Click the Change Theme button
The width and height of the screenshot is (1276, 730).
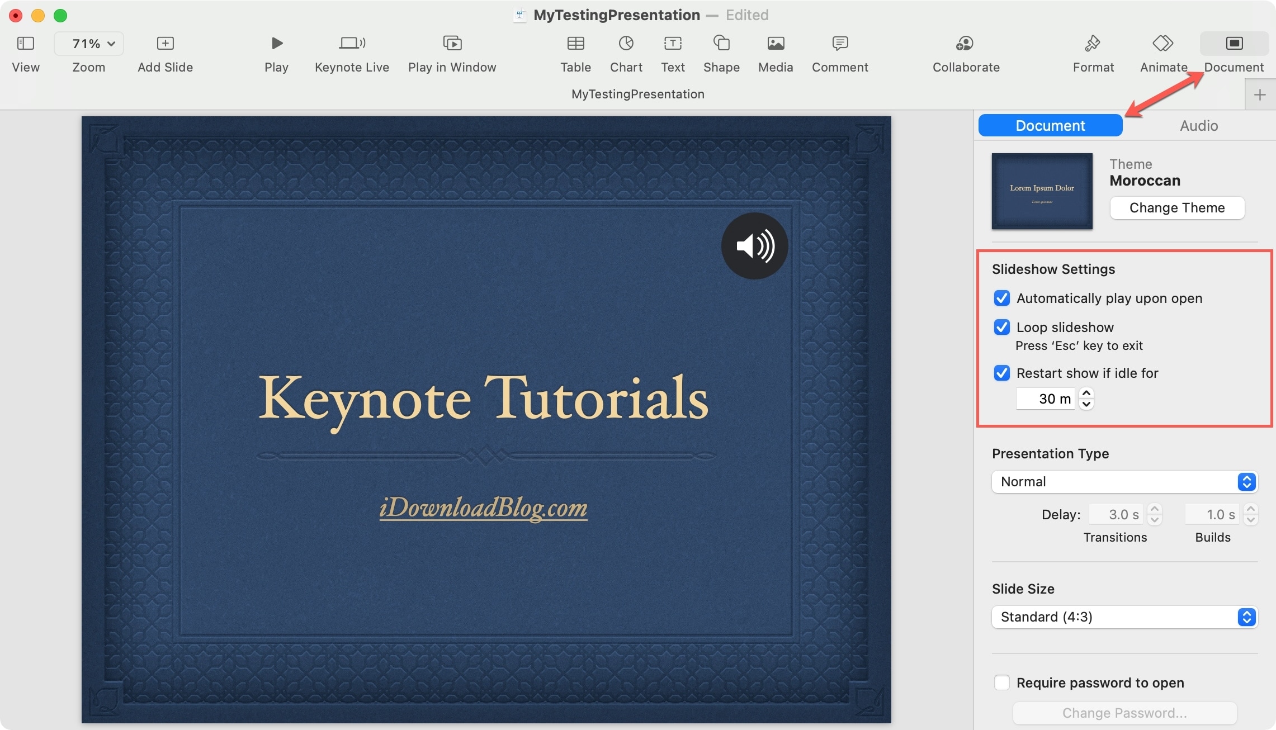pos(1176,208)
